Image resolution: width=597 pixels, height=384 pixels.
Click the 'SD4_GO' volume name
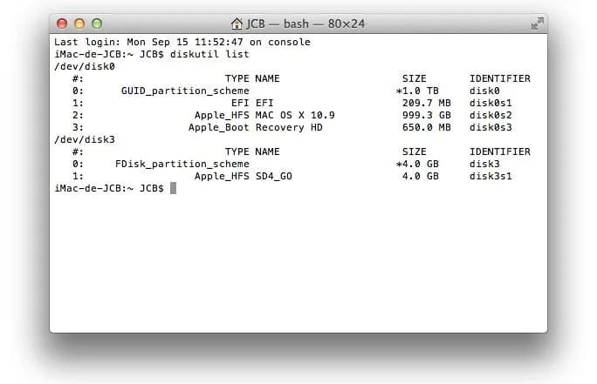[x=274, y=176]
